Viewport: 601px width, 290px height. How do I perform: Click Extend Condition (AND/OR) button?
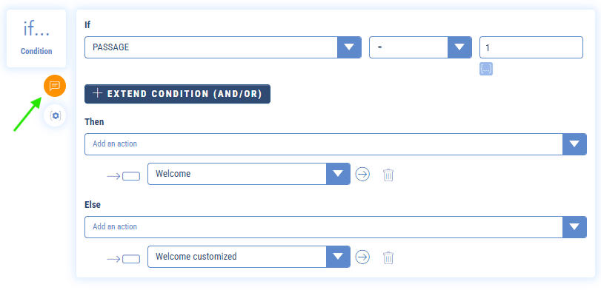click(x=177, y=94)
